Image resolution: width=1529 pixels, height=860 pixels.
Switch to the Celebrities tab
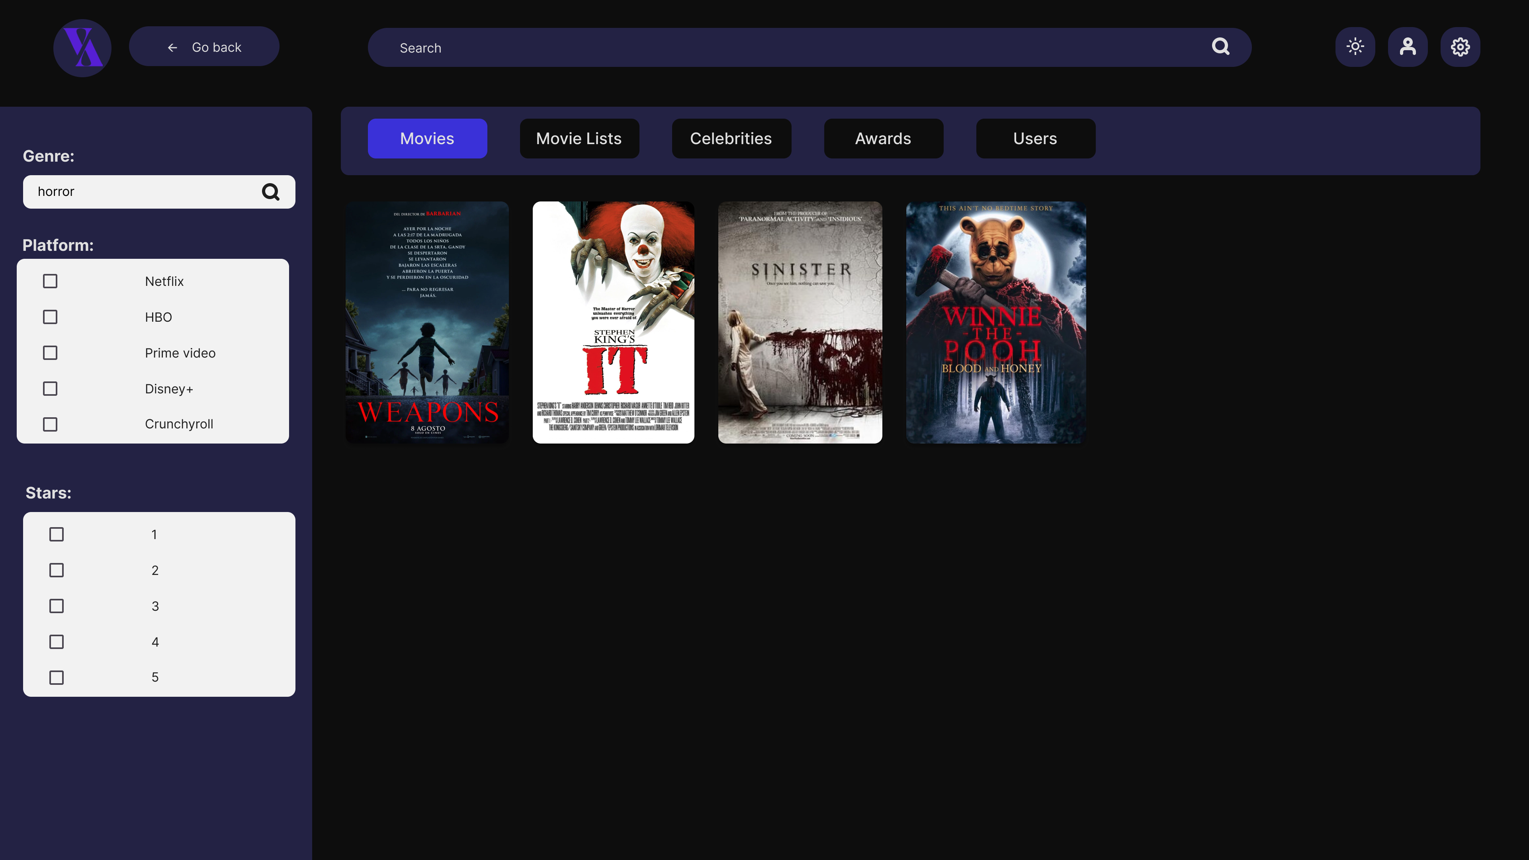(x=731, y=138)
